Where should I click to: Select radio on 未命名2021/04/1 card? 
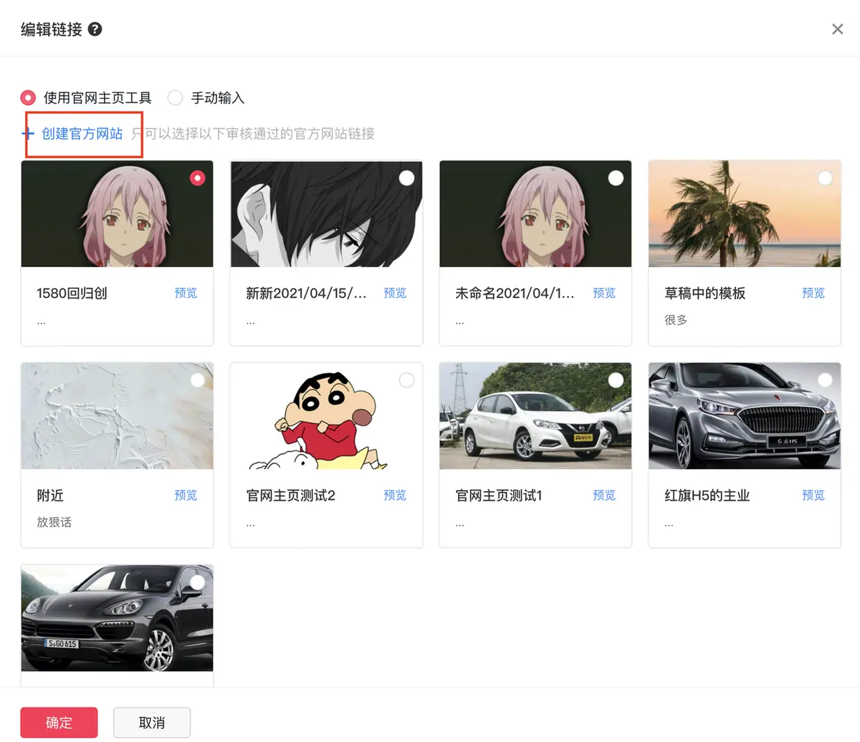point(616,178)
